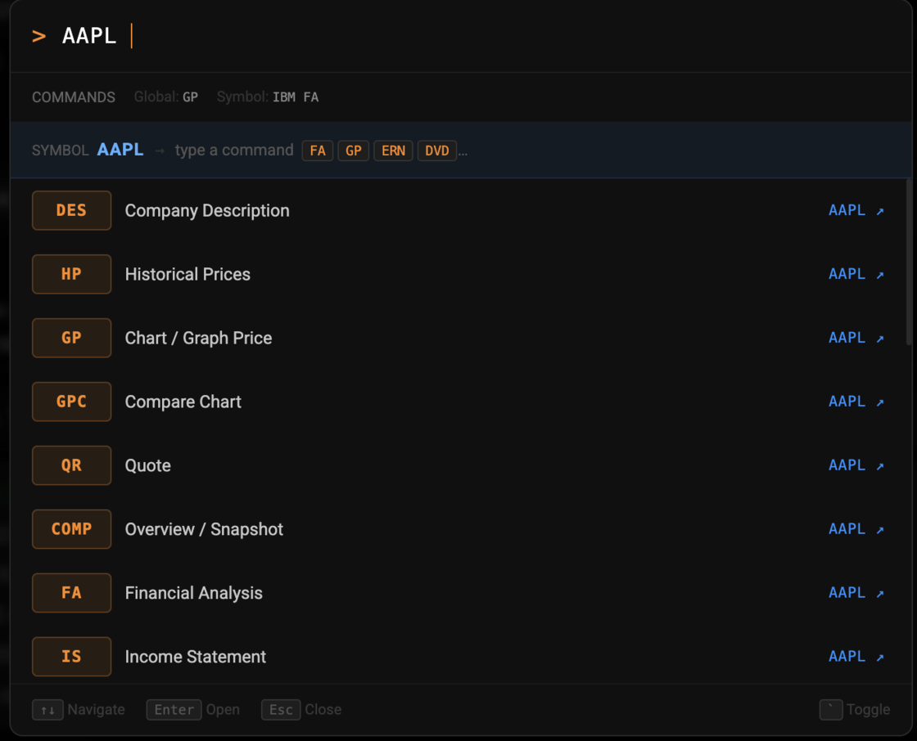
Task: Select the COMP command badge
Action: (71, 529)
